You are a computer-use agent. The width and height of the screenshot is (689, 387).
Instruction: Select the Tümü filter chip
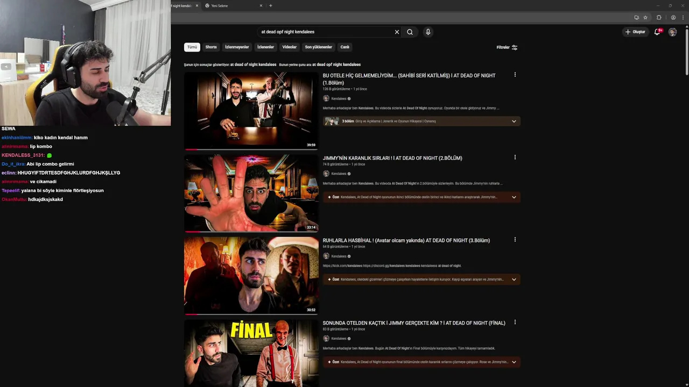point(192,47)
